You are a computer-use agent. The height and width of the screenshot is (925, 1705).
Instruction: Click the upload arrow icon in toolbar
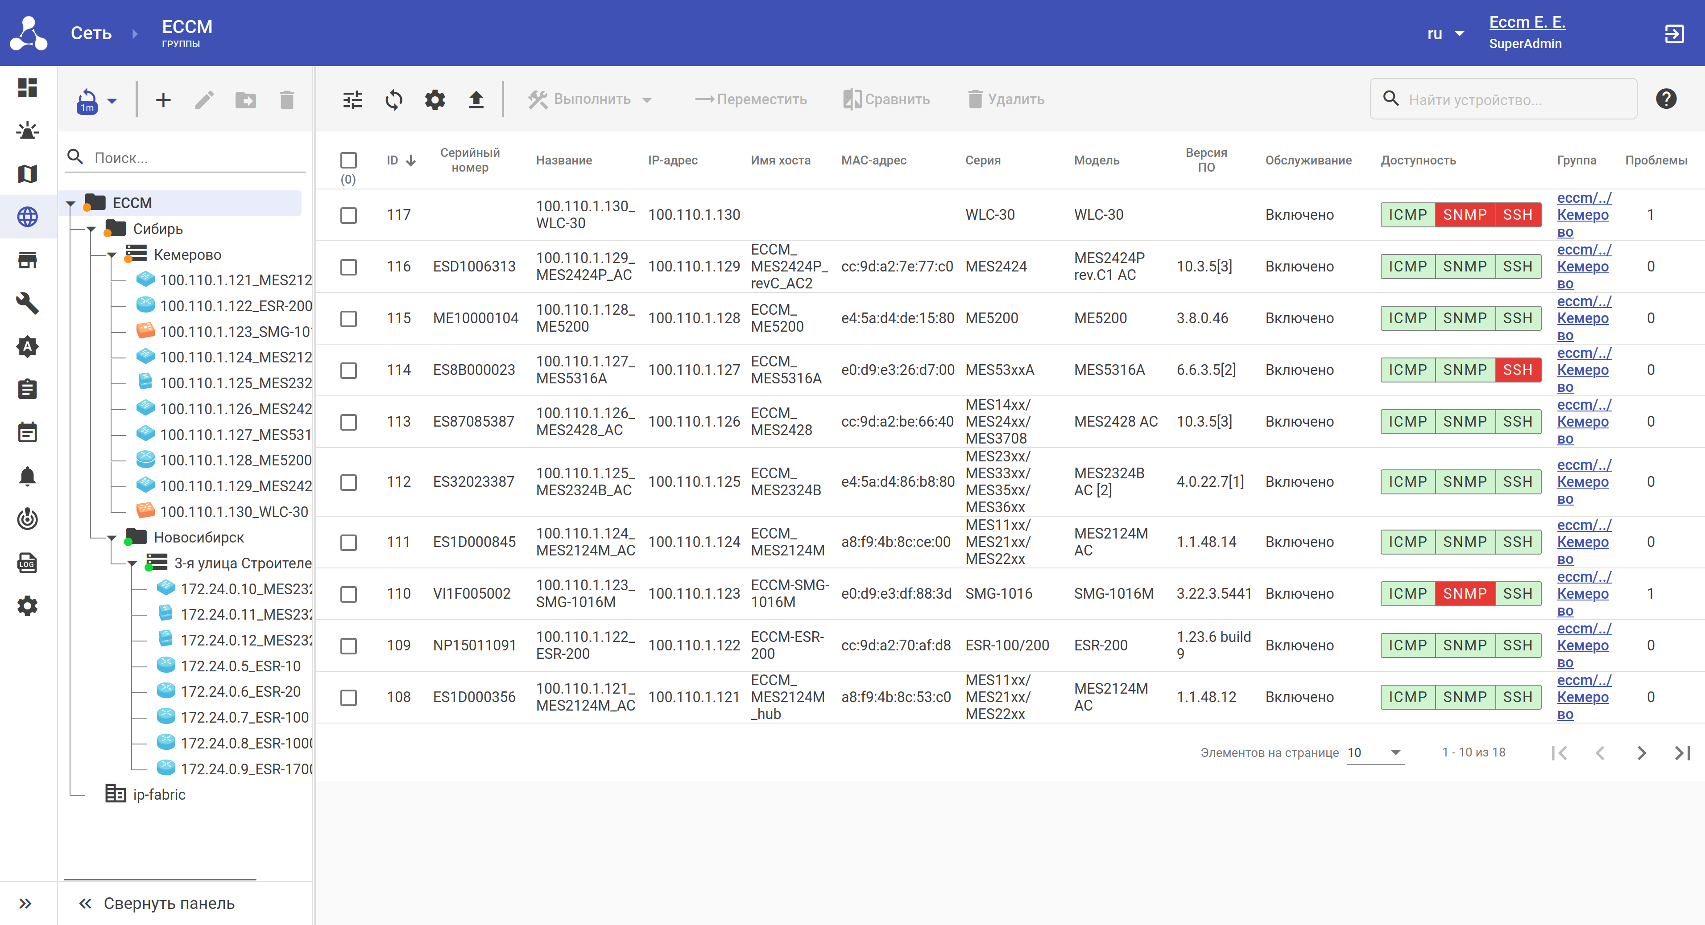point(476,100)
